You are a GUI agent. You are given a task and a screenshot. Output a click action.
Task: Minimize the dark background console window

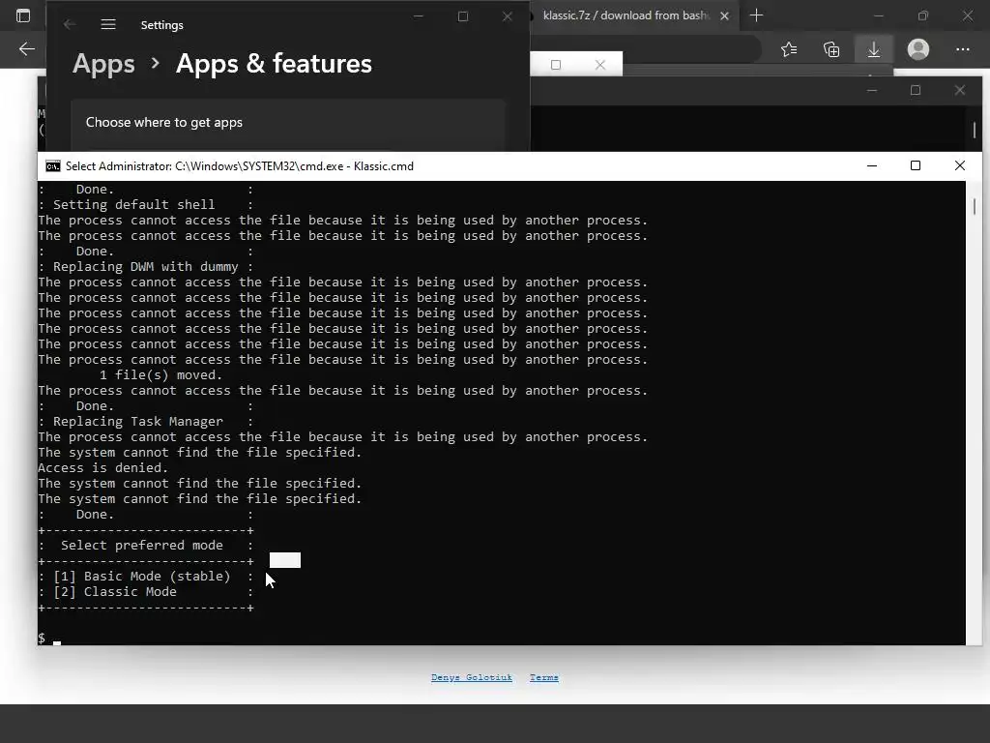pos(872,90)
